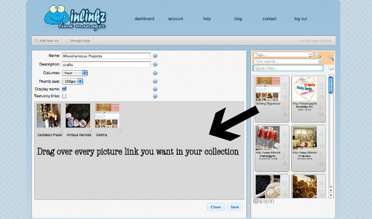Select the brown paper flower link thumbnail
Viewport: 372px width, 219px height.
tap(305, 187)
